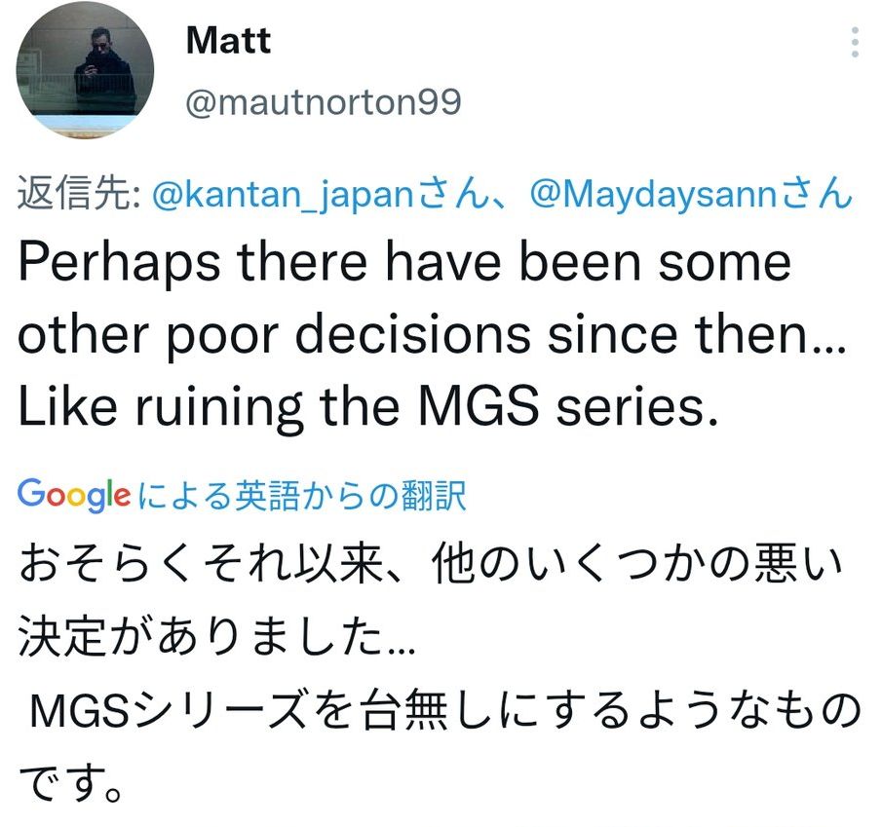Click the display name Matt
Screen dimensions: 882x827
coord(226,41)
